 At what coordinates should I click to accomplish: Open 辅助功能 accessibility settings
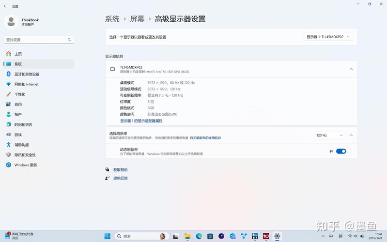point(39,145)
